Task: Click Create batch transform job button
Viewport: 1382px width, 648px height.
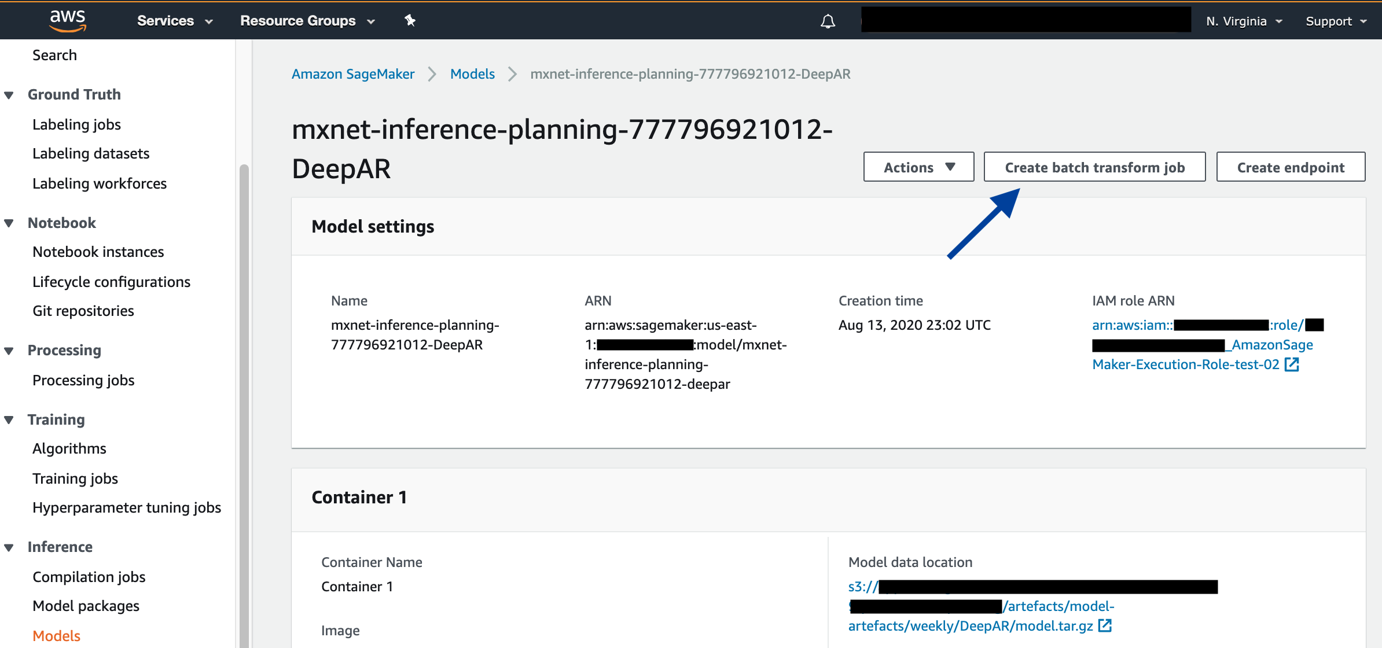Action: pos(1094,167)
